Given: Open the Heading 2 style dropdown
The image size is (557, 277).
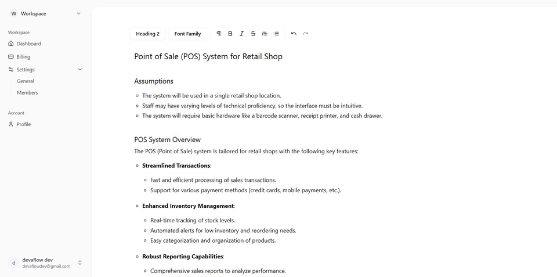Looking at the screenshot, I should coord(147,34).
